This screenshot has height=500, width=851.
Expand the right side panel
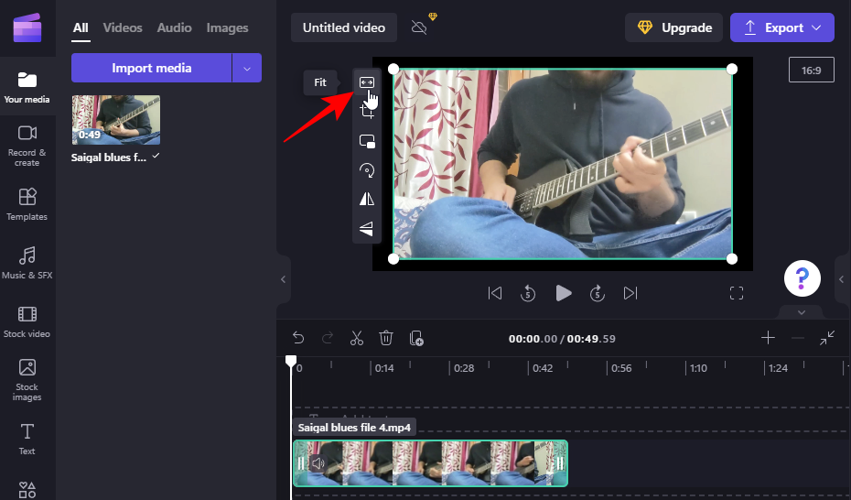842,279
